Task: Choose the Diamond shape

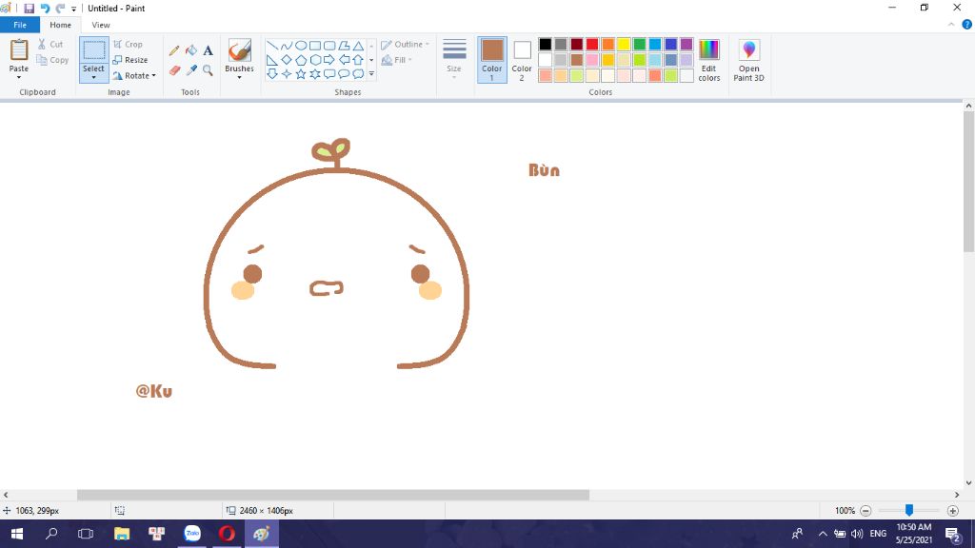Action: point(287,60)
